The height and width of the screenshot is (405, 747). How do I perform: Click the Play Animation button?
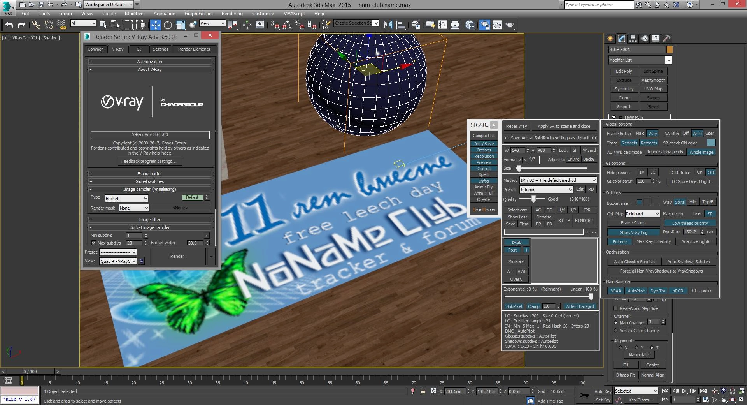(x=684, y=391)
